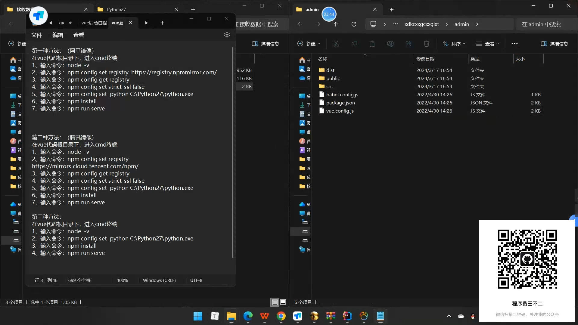Screen dimensions: 578x325
Task: Click OneDrive cloud tray icon
Action: 461,316
